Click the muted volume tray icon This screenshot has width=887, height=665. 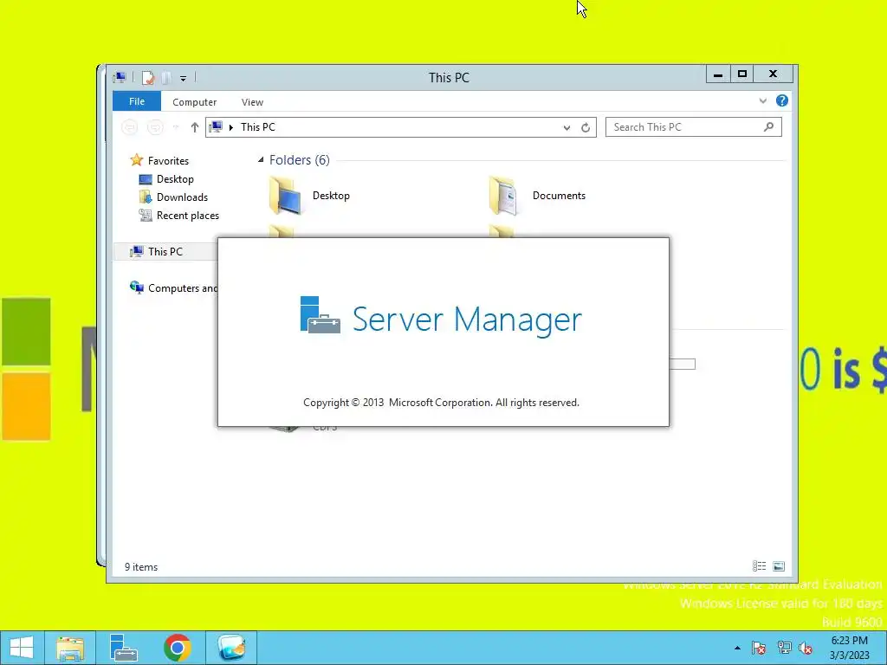pyautogui.click(x=806, y=648)
